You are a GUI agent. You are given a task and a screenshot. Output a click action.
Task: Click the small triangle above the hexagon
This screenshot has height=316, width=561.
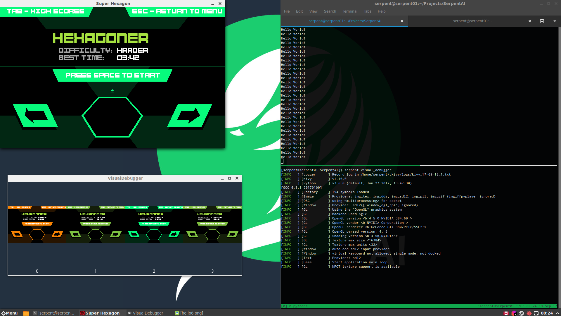tap(112, 90)
